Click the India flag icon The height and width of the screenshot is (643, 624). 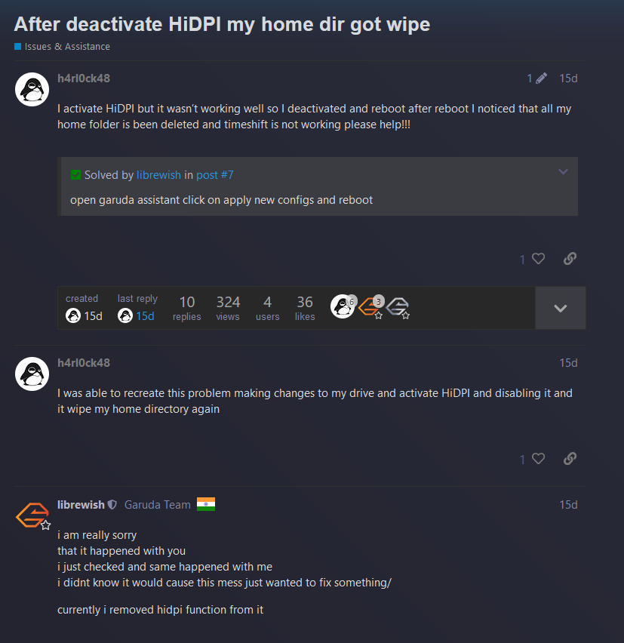(x=206, y=504)
